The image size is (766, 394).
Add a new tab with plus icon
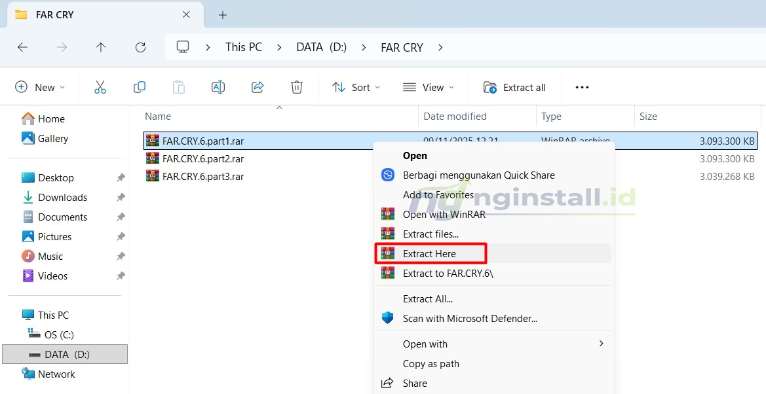tap(223, 15)
